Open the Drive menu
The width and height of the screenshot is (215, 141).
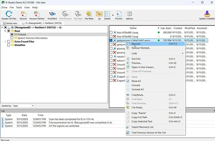click(x=4, y=8)
